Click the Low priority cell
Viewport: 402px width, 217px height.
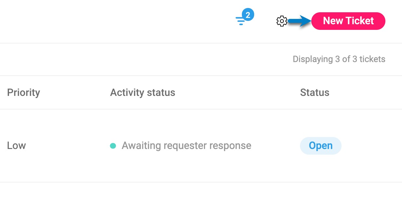coord(17,146)
